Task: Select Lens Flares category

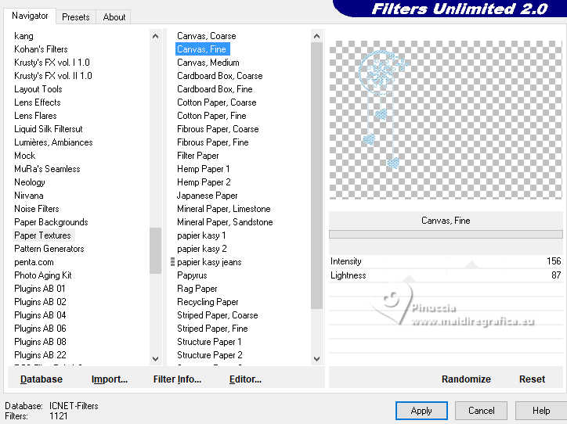Action: 35,116
